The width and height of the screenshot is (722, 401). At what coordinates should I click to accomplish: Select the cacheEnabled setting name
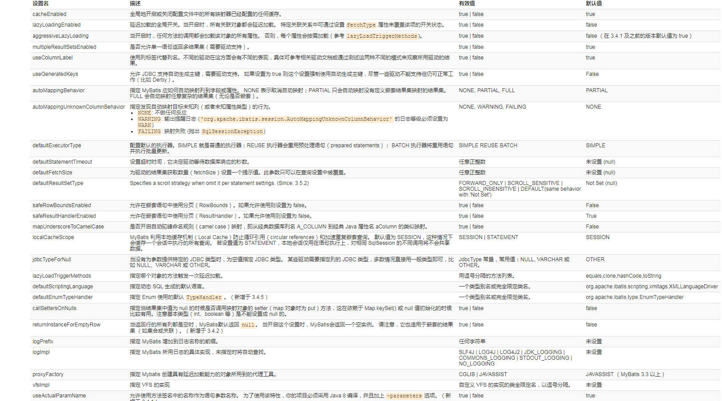(49, 14)
